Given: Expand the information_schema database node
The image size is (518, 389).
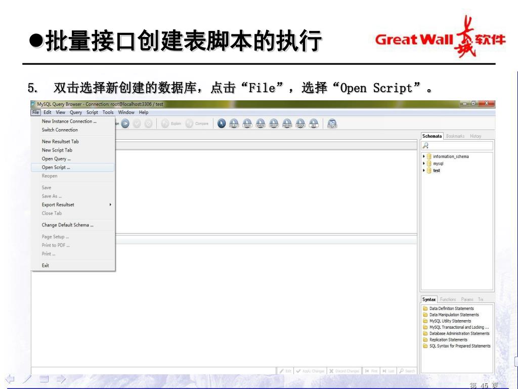Looking at the screenshot, I should coord(424,156).
